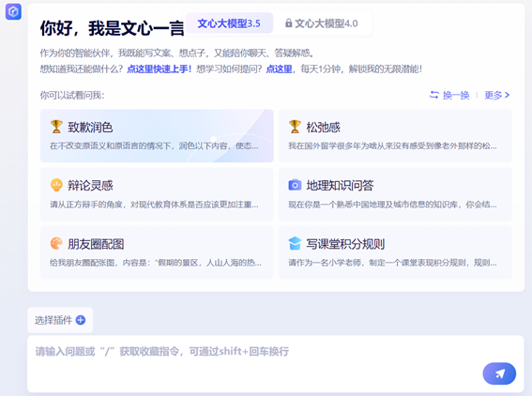Follow the 点这里 how-to-ask link
This screenshot has width=532, height=396.
point(279,69)
